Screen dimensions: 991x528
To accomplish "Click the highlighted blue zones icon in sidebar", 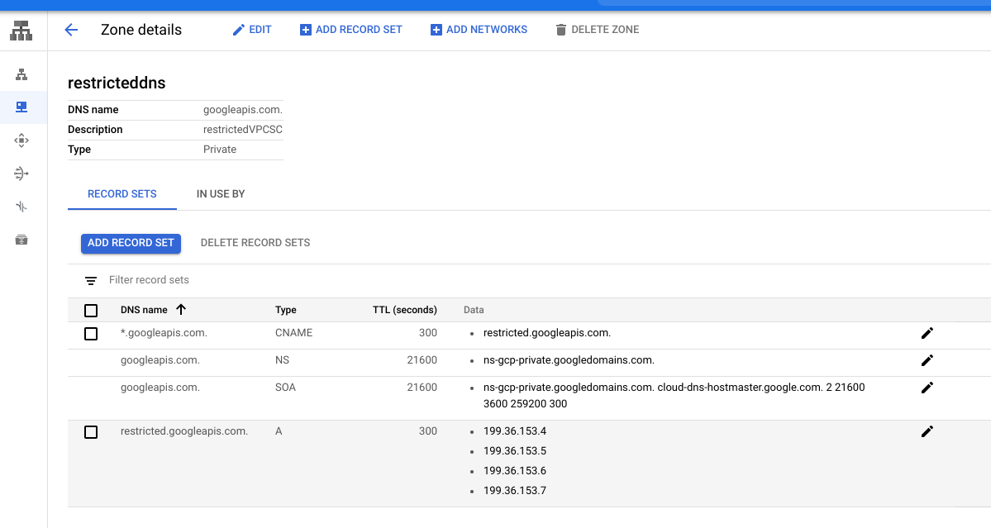I will (x=22, y=107).
